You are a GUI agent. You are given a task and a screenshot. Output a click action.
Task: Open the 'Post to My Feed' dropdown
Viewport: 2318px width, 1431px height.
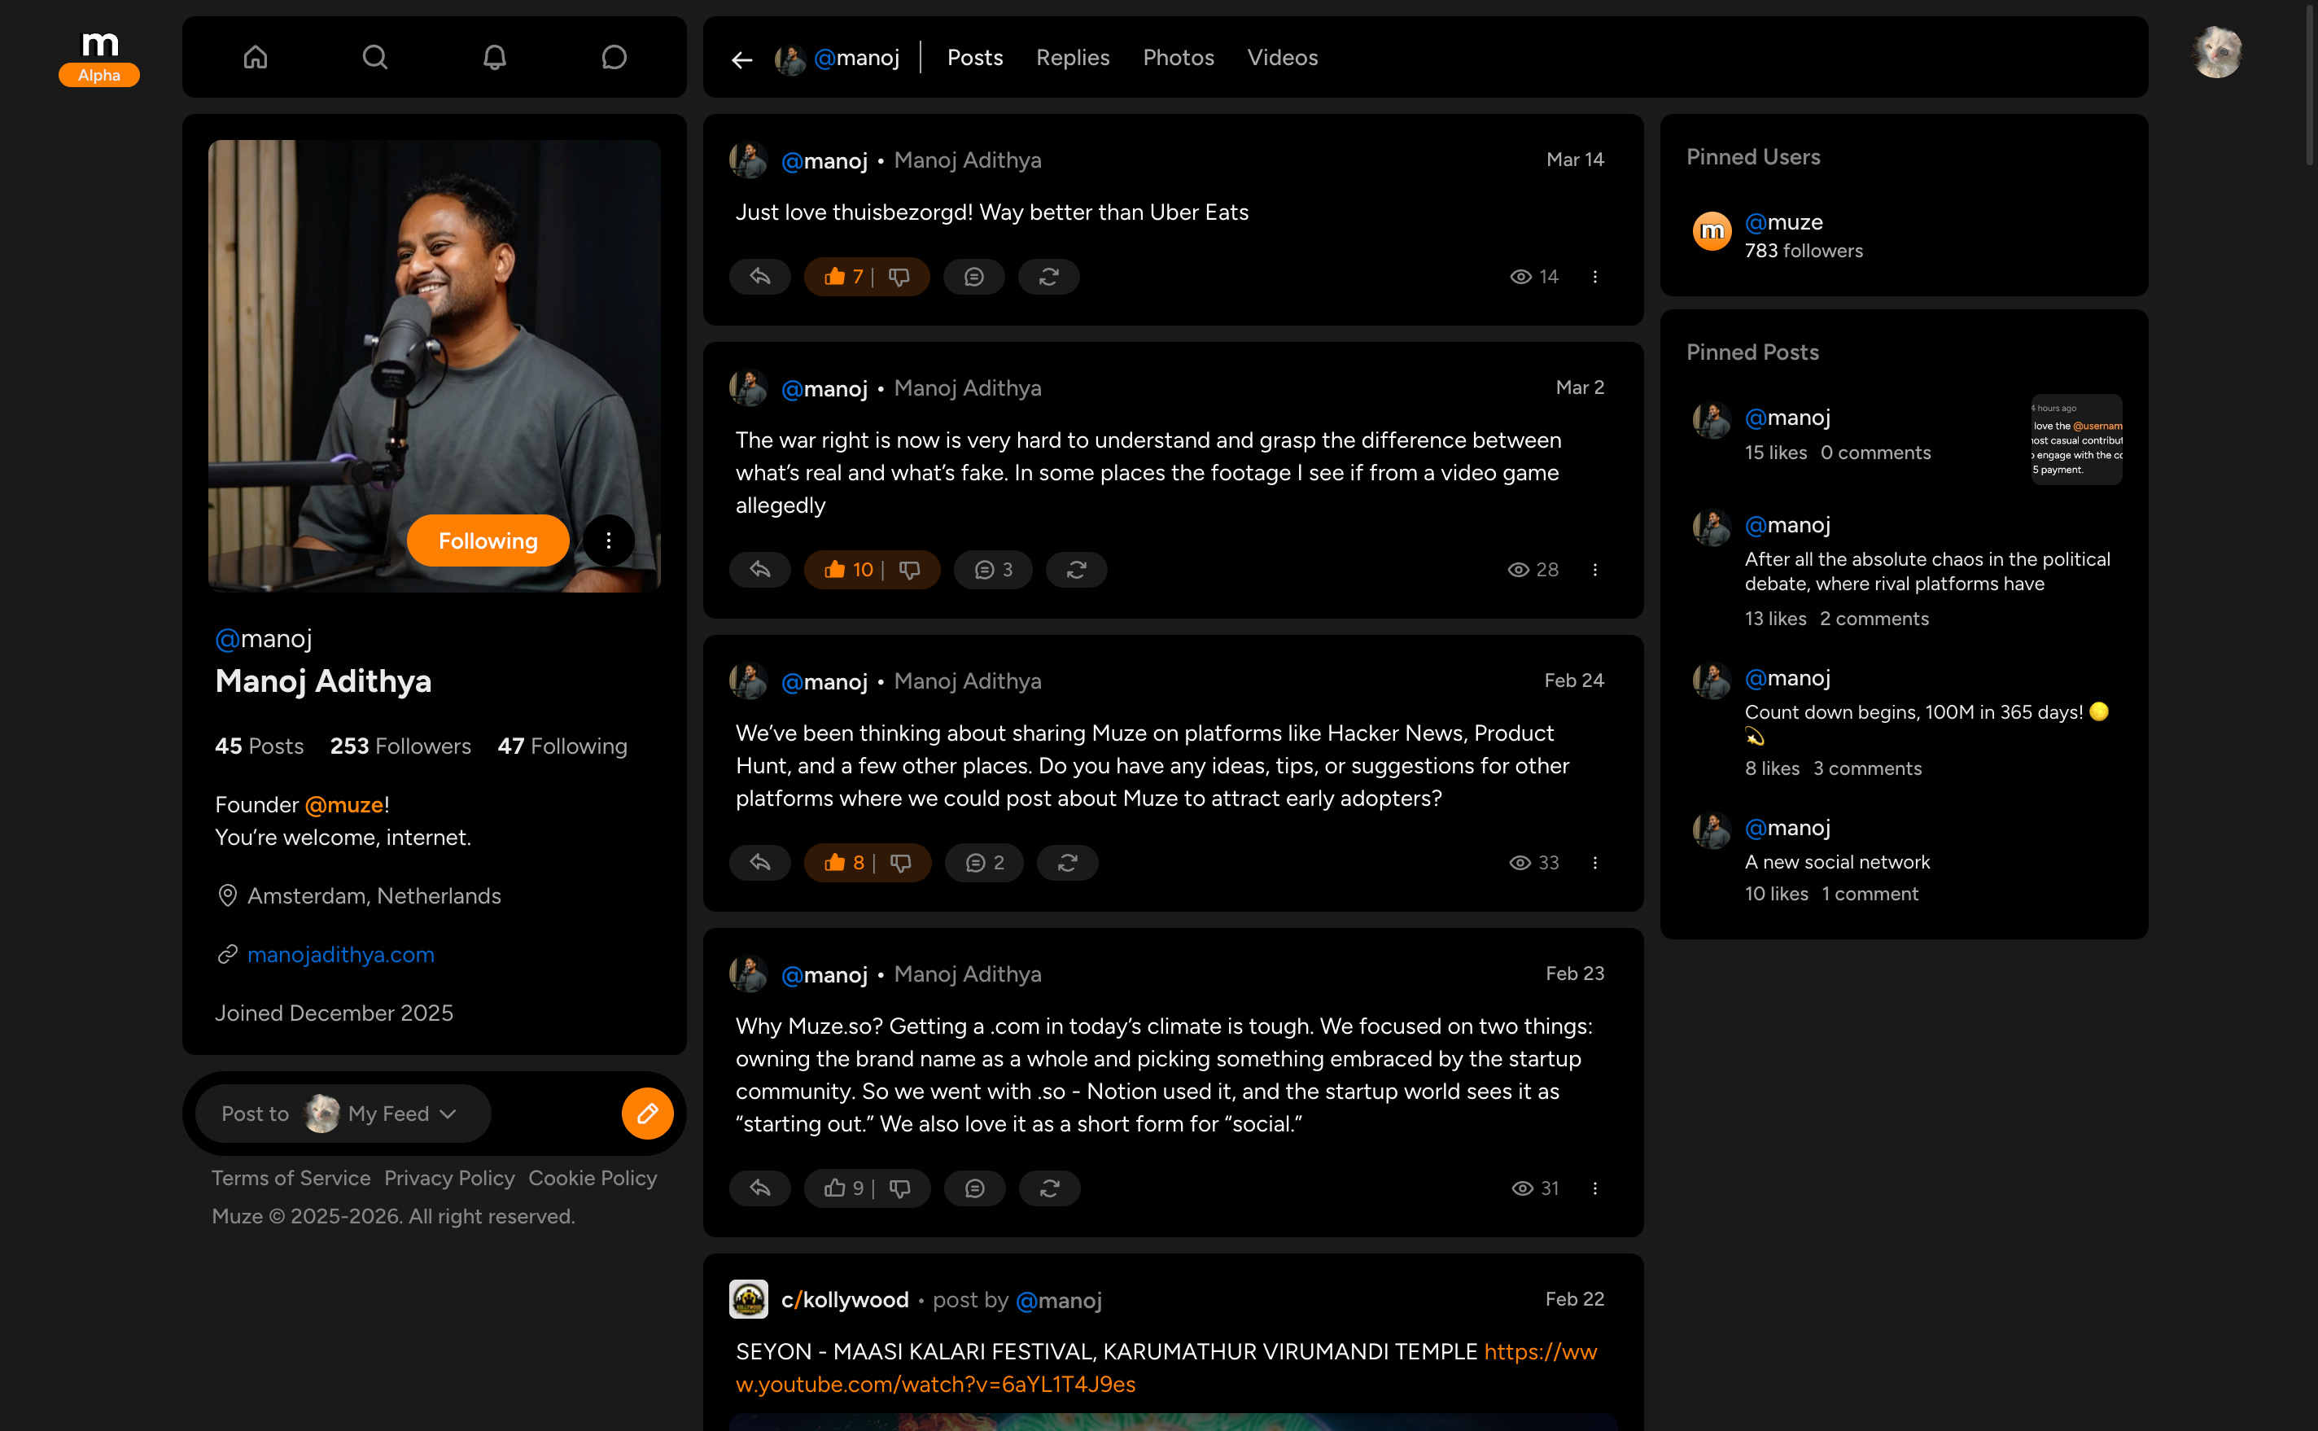[342, 1113]
